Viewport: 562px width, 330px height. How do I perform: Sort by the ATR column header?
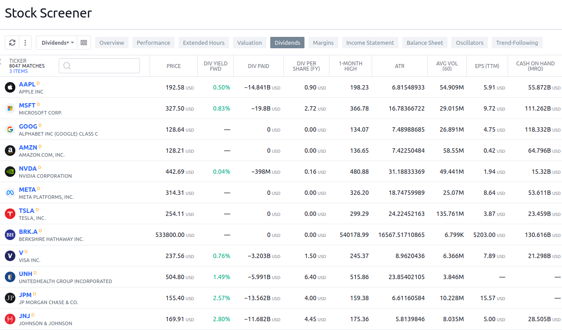click(x=400, y=66)
